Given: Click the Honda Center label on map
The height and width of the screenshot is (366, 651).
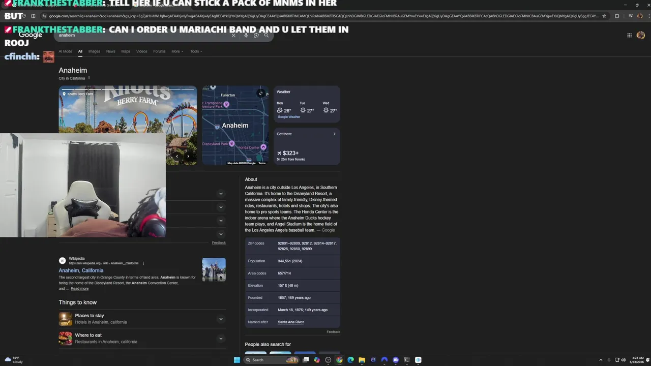Looking at the screenshot, I should point(248,147).
